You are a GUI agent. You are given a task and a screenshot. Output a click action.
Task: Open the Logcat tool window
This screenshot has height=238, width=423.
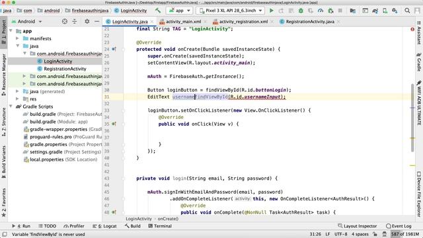tap(104, 226)
